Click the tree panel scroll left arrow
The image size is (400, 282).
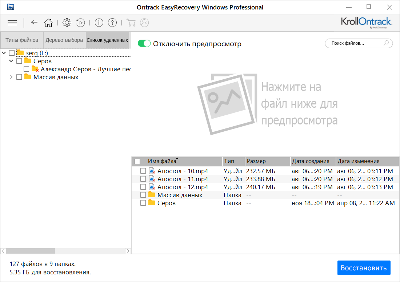coord(3,251)
